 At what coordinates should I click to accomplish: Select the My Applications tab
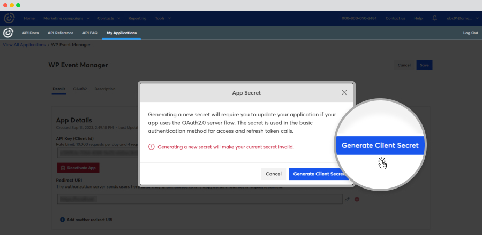(x=122, y=33)
